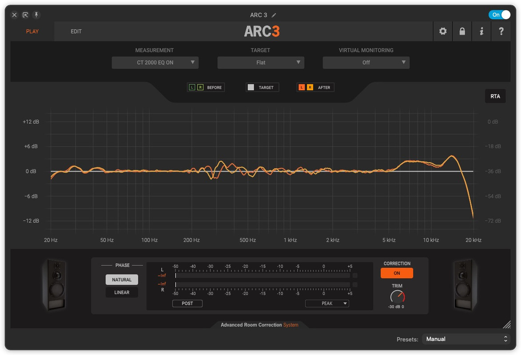
Task: Click the Trim knob
Action: (397, 296)
